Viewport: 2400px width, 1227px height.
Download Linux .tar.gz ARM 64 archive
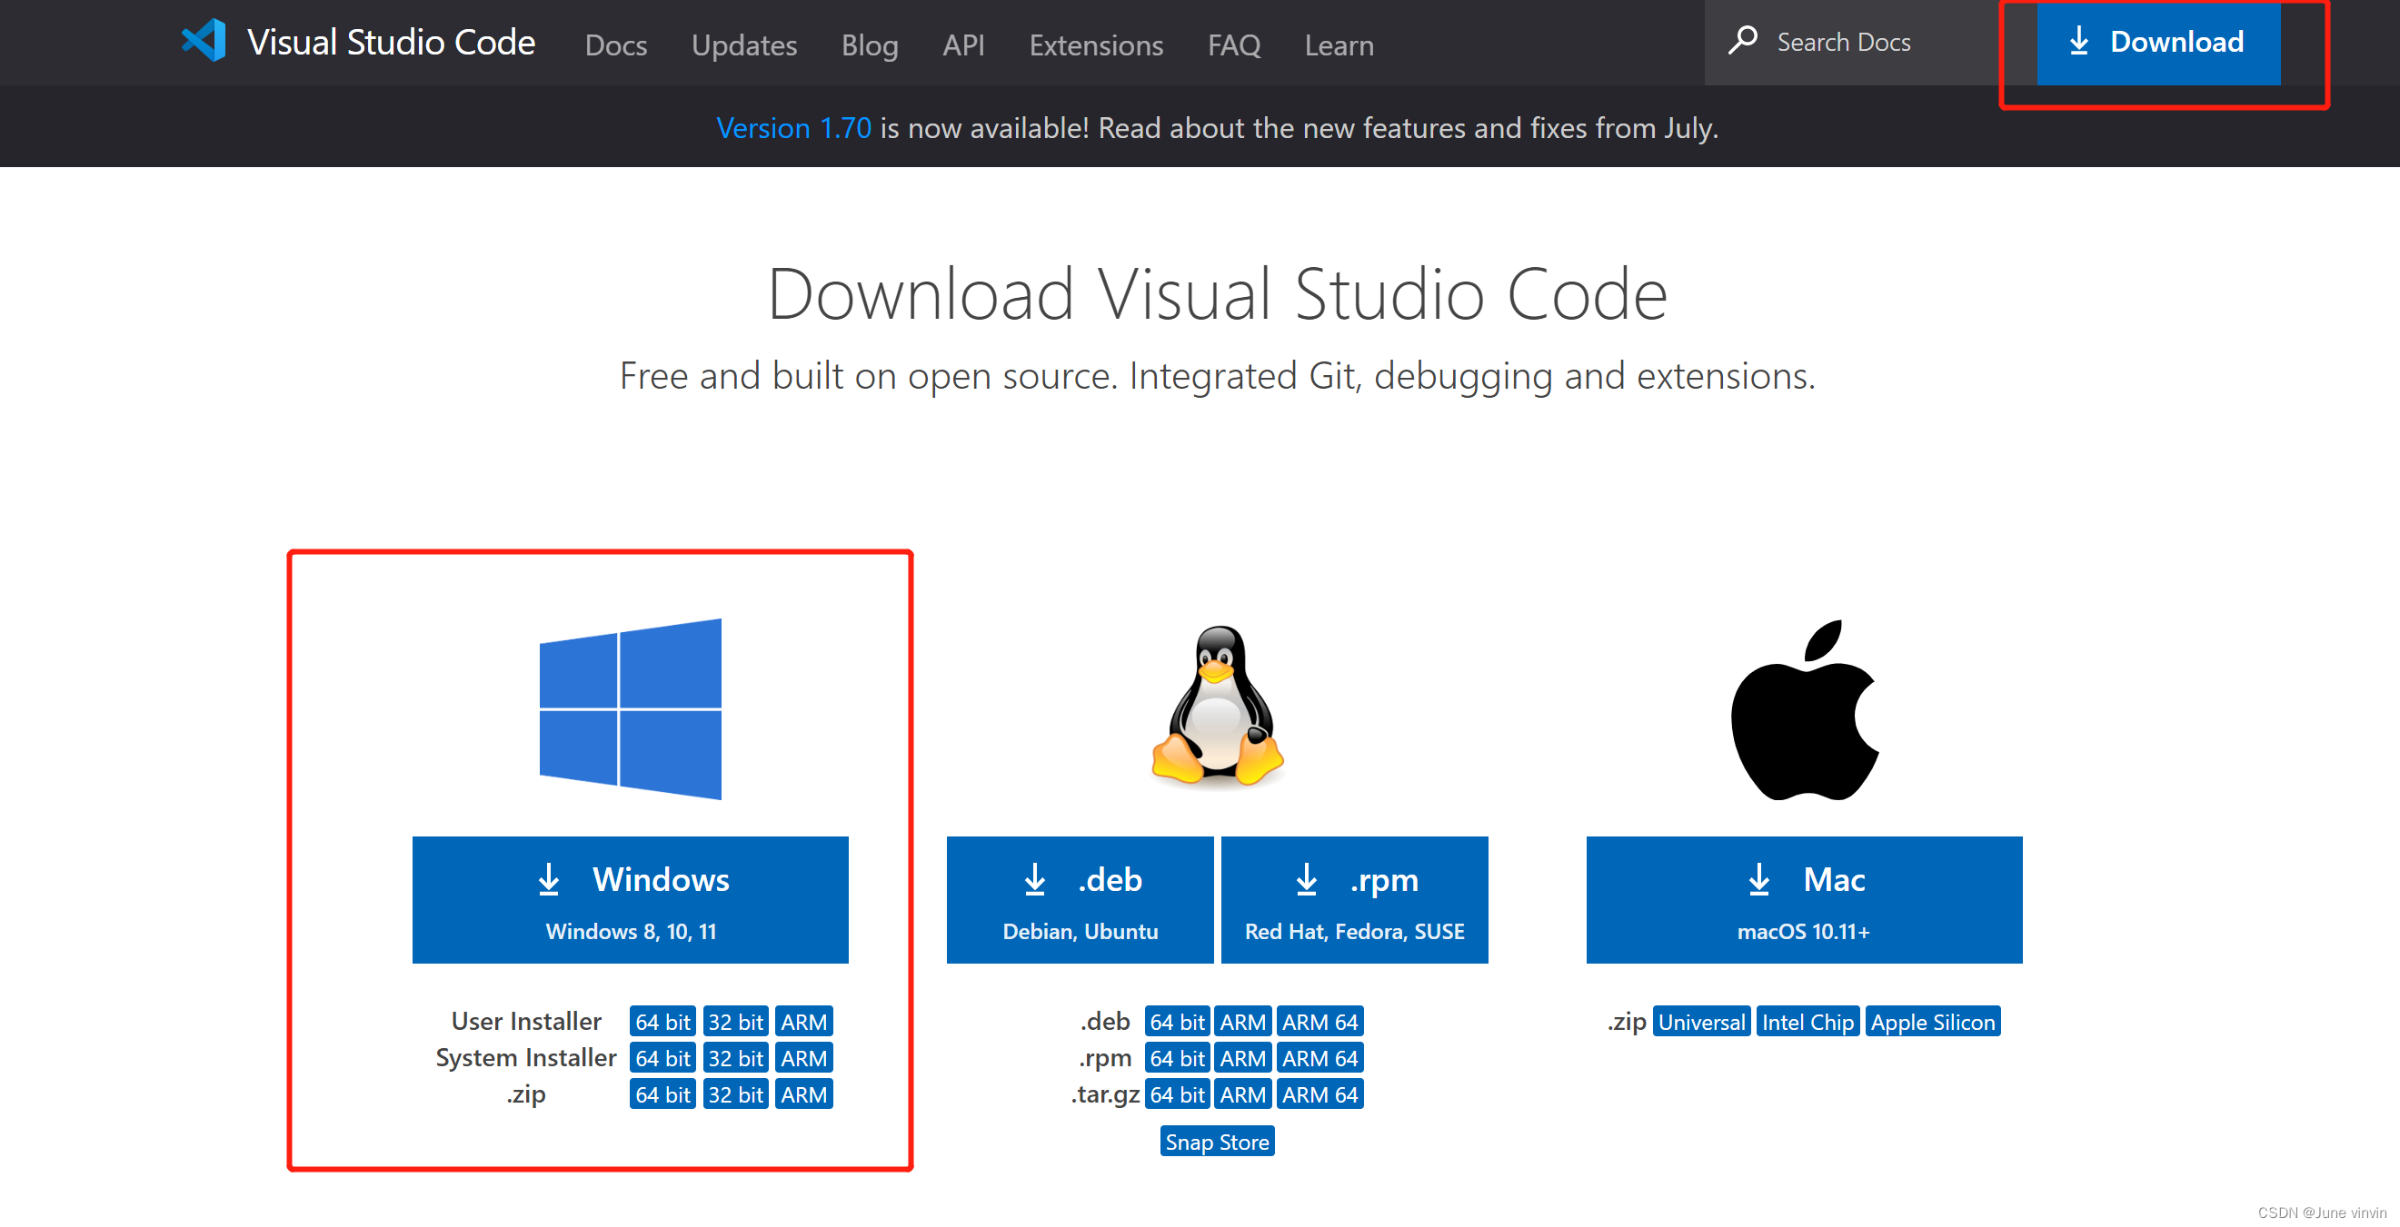tap(1320, 1093)
